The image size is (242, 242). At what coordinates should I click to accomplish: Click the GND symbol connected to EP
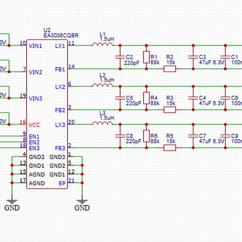[x=82, y=204]
